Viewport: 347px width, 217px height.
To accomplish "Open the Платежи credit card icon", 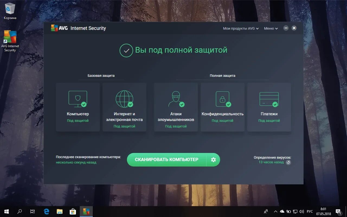I will click(x=269, y=99).
